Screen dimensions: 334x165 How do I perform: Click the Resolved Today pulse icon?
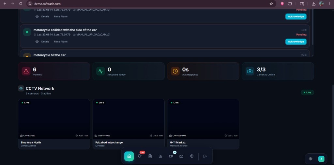[100, 71]
